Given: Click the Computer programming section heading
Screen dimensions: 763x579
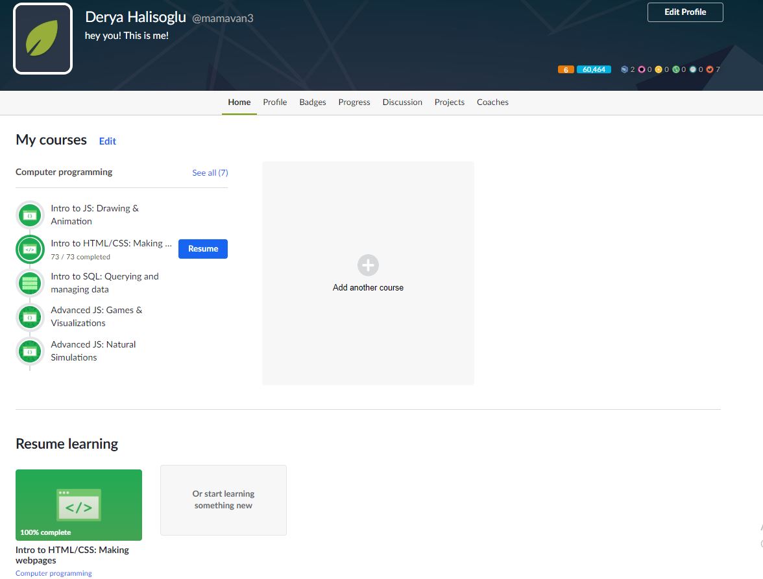Looking at the screenshot, I should (64, 172).
